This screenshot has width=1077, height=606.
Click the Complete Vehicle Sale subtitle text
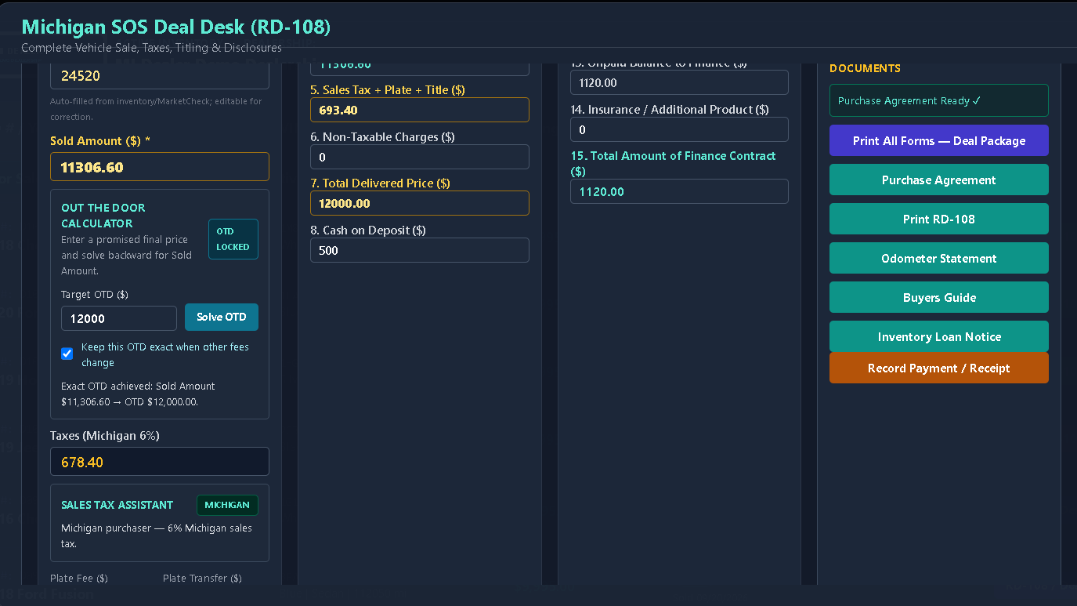(x=151, y=48)
